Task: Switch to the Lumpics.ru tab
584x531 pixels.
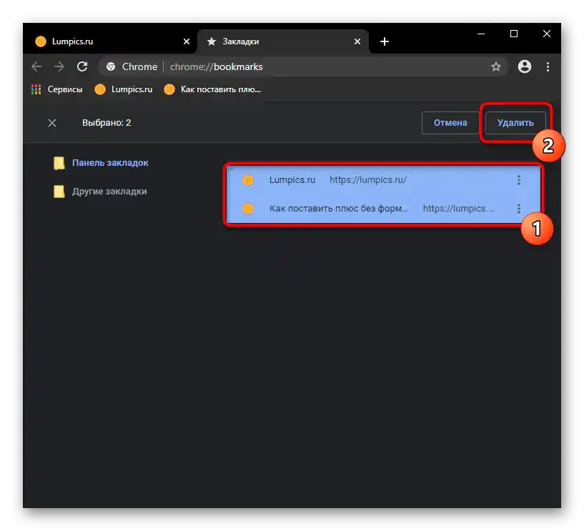Action: tap(112, 41)
